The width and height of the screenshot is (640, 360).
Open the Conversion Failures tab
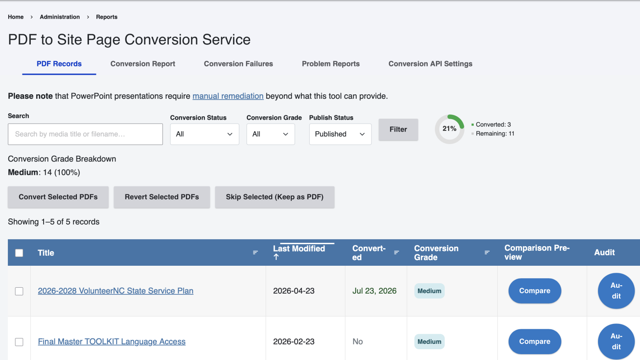pos(239,64)
